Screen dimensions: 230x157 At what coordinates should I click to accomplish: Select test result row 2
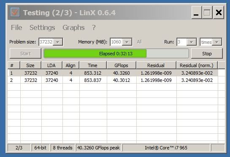113,80
